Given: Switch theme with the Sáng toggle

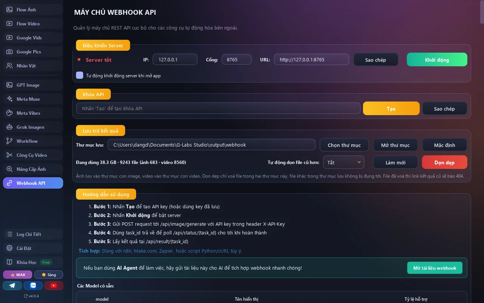Looking at the screenshot, I should tap(49, 275).
